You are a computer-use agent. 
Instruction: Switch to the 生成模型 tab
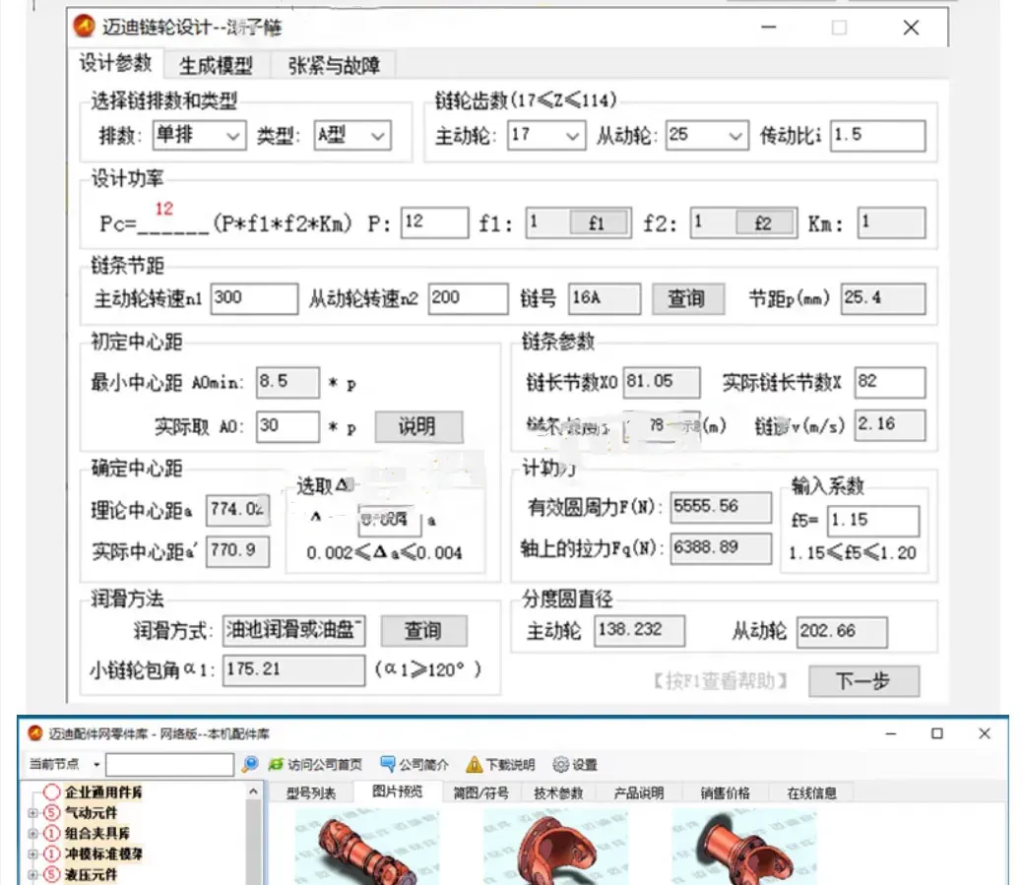tap(216, 65)
